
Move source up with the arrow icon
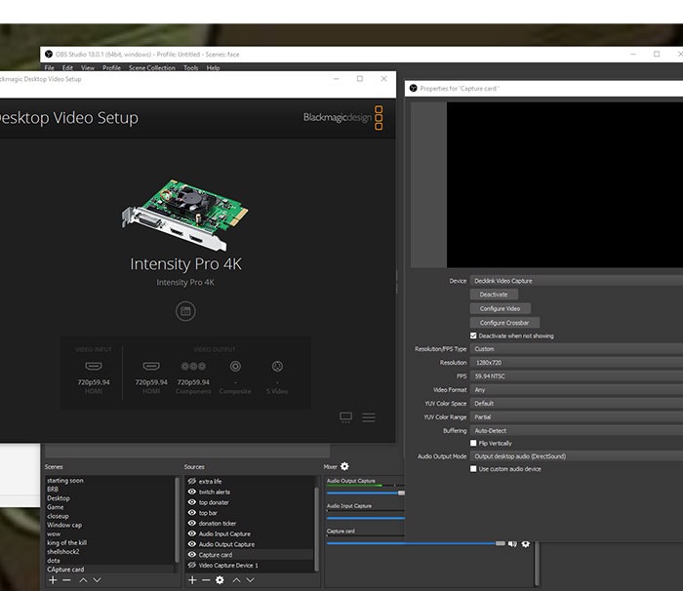click(x=236, y=580)
